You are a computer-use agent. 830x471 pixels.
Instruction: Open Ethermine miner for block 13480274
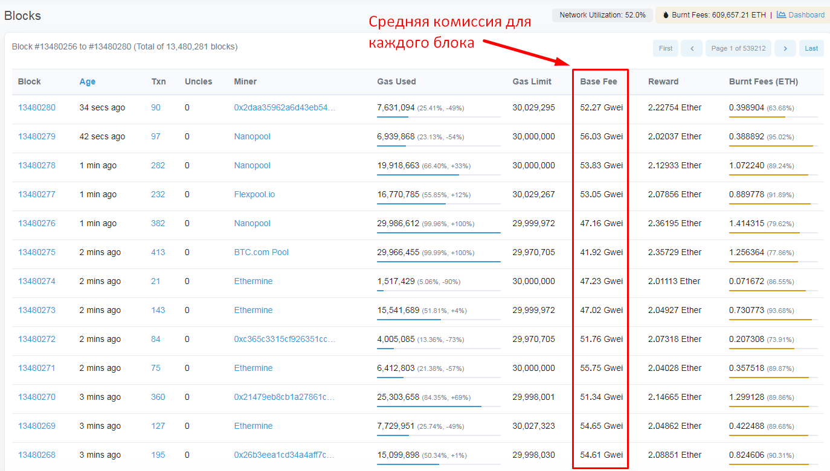tap(253, 281)
